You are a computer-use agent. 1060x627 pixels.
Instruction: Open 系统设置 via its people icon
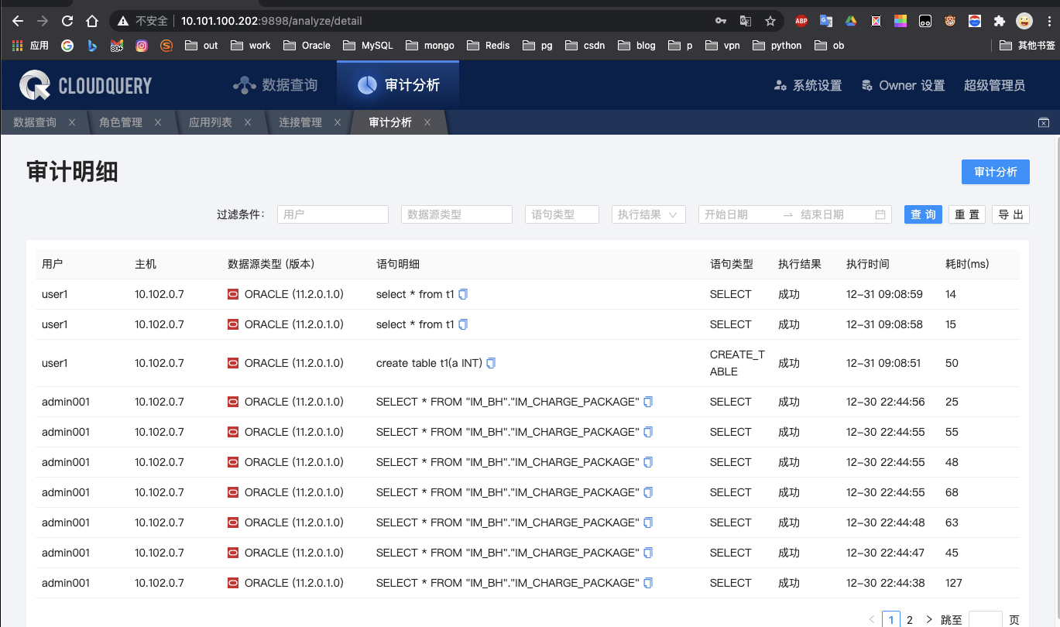point(779,86)
